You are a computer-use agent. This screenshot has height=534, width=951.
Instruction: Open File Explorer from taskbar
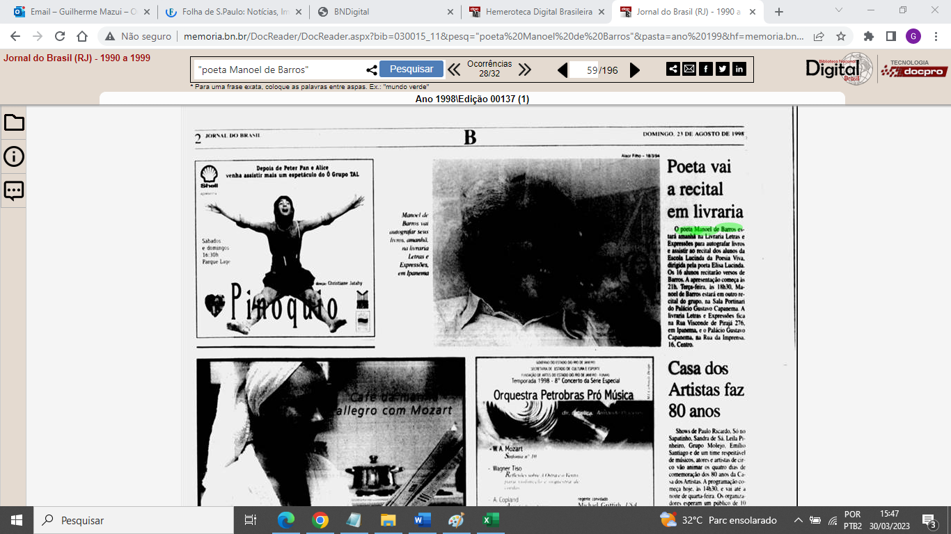point(388,520)
